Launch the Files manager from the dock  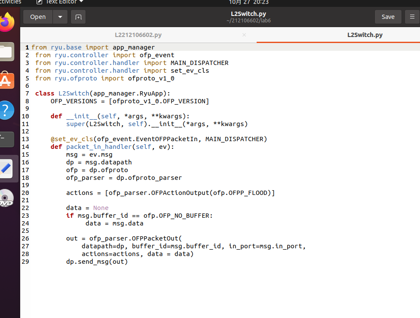pyautogui.click(x=6, y=52)
